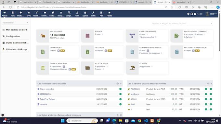Viewport: 221px width, 124px height.
Task: Open the PdV point of sale icon
Action: click(x=101, y=14)
